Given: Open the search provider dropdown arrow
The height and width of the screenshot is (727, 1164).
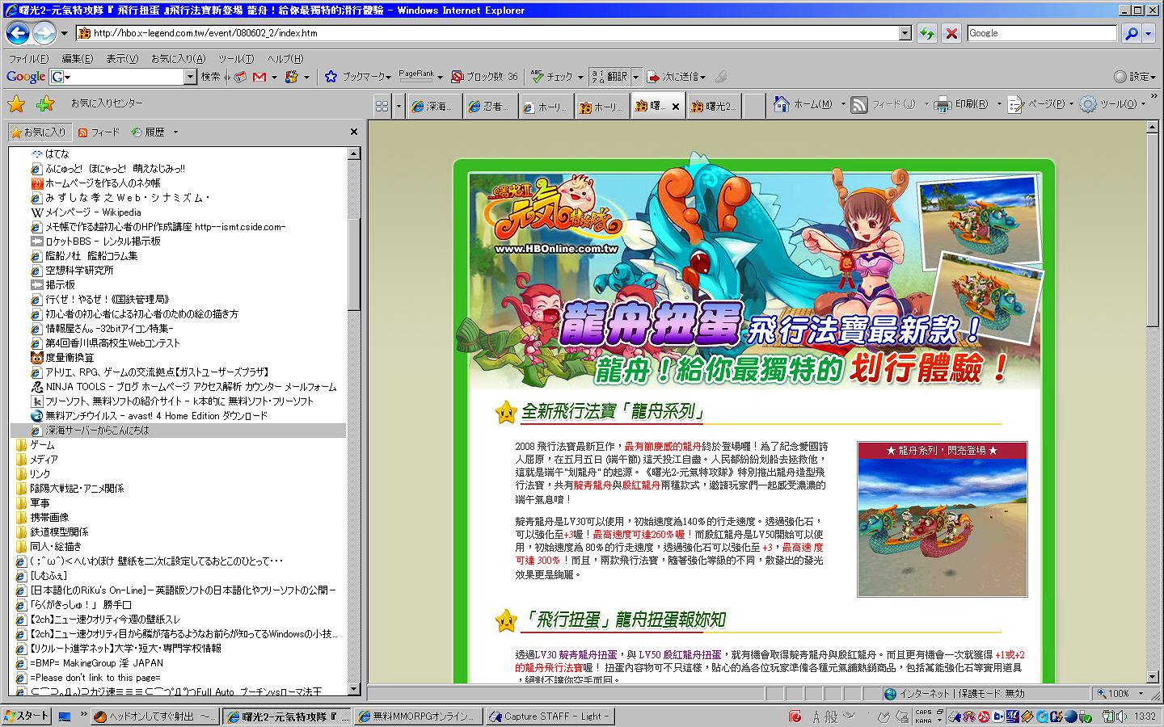Looking at the screenshot, I should click(1149, 33).
